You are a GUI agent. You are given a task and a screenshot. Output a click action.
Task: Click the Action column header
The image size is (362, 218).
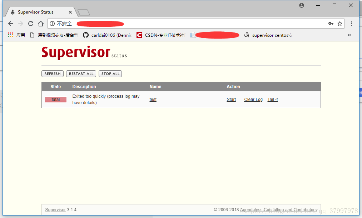[x=233, y=87]
